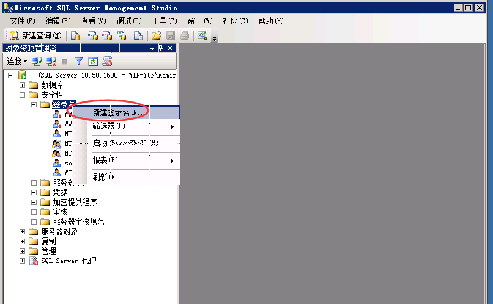This screenshot has height=304, width=493.
Task: Click the sa login user icon
Action: click(57, 163)
